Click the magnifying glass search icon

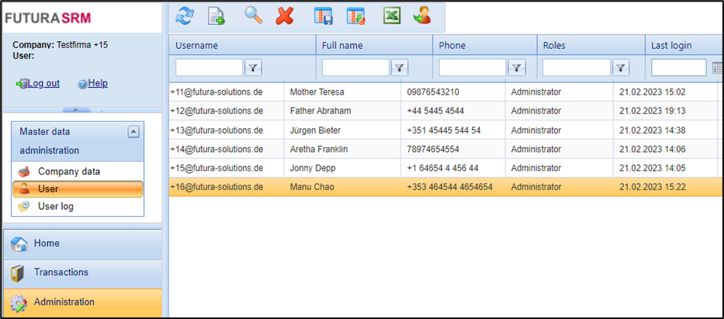click(x=253, y=14)
